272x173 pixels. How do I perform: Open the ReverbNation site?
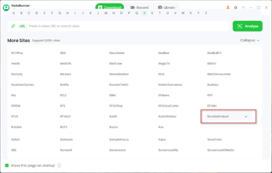[119, 74]
